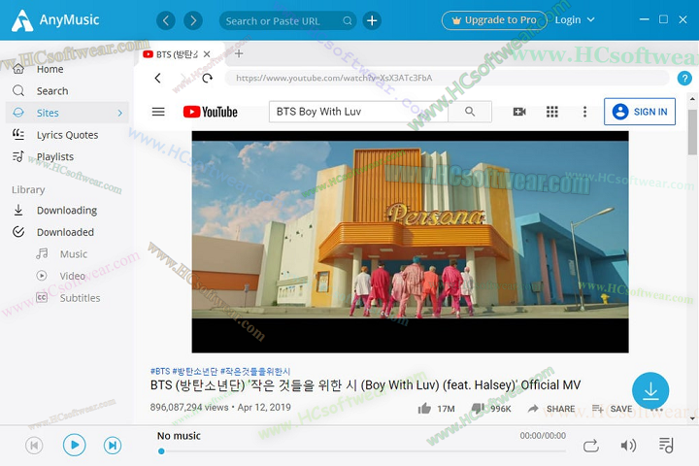This screenshot has height=466, width=699.
Task: Click the 896,087,294 views text
Action: [x=189, y=407]
